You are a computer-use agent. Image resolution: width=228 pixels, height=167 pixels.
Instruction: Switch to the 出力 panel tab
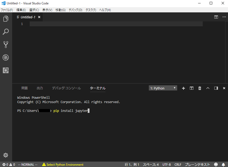40,88
